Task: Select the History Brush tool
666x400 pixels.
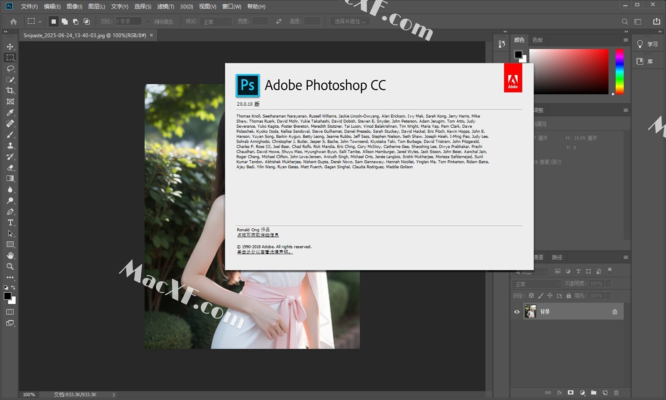Action: [x=10, y=156]
